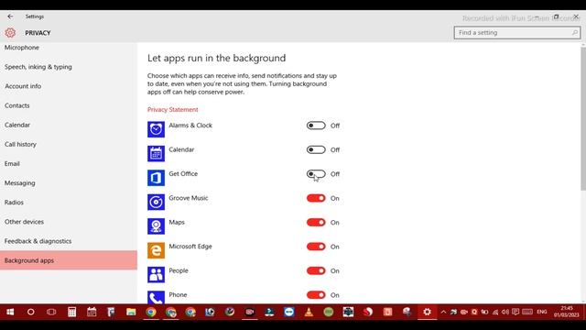Click the ENG language indicator
Screen dimensions: 586x330
[x=542, y=312]
